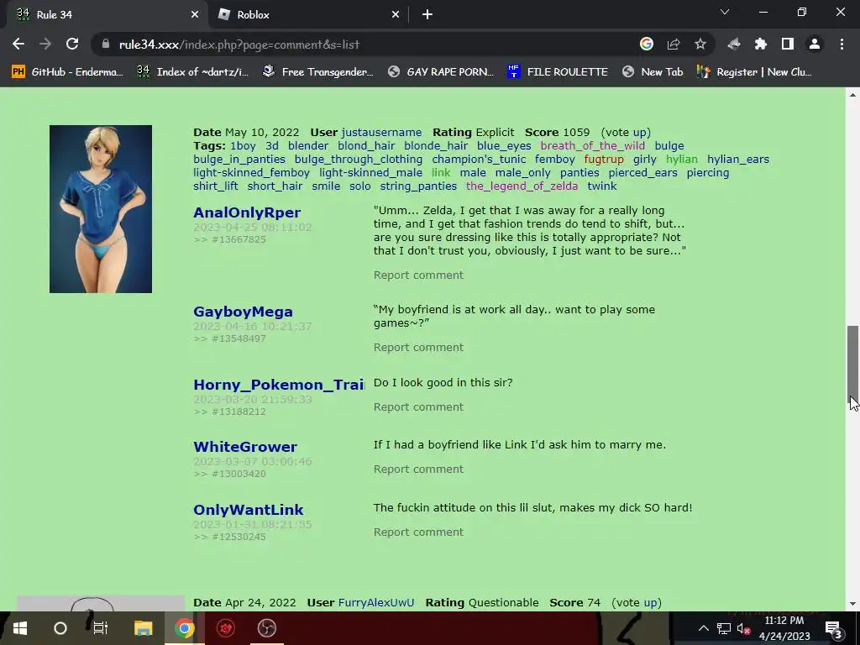Close the Rule 34 tab
Screen dimensions: 860x645
[195, 15]
